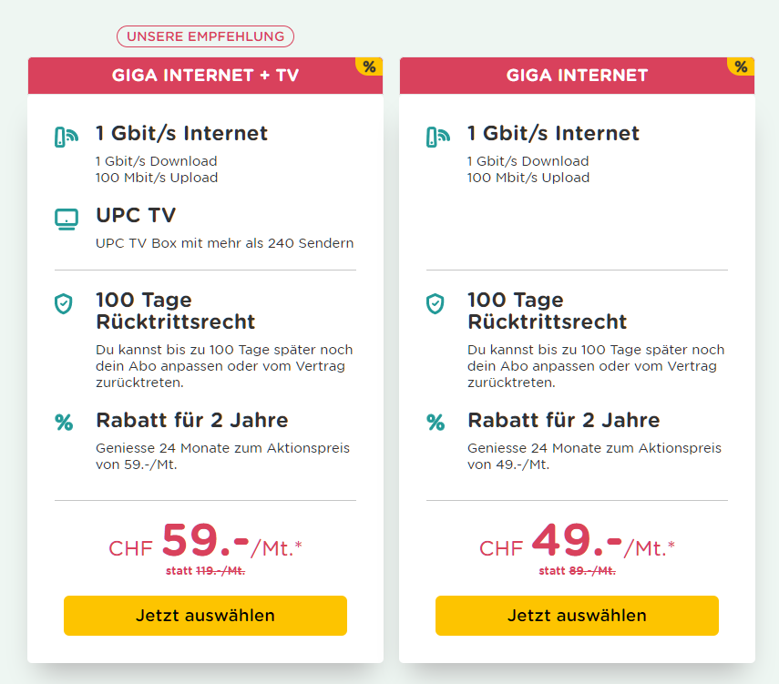The width and height of the screenshot is (779, 684).
Task: Click the crossed-out statt 89.-/Mt. price
Action: (577, 571)
